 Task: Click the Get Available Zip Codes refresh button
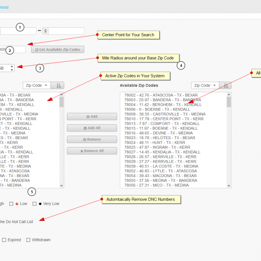pyautogui.click(x=57, y=50)
